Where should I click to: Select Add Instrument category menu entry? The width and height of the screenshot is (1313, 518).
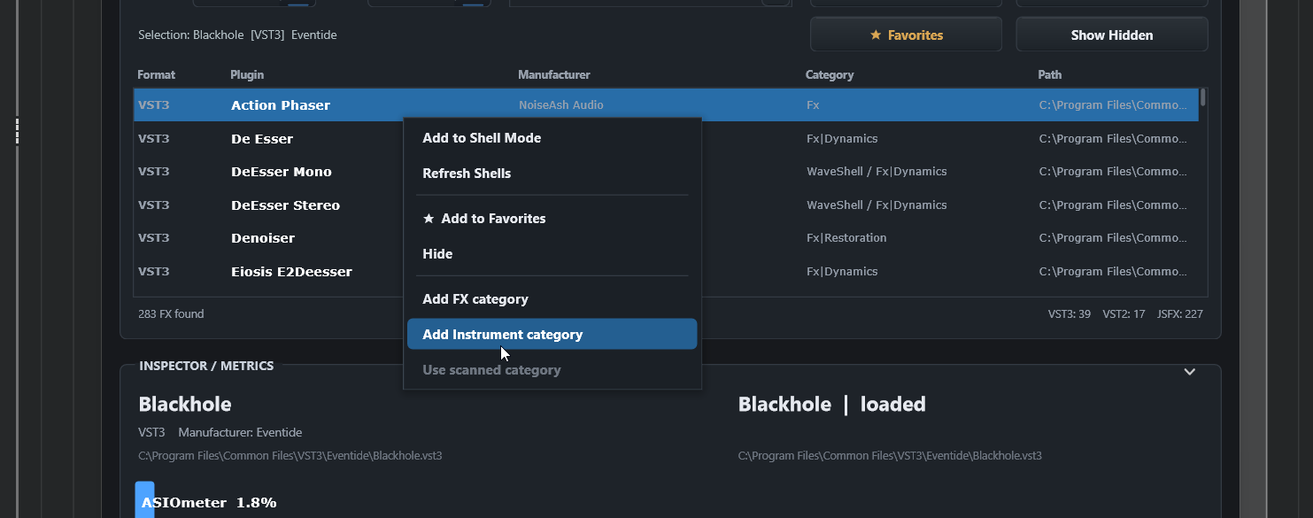point(552,335)
